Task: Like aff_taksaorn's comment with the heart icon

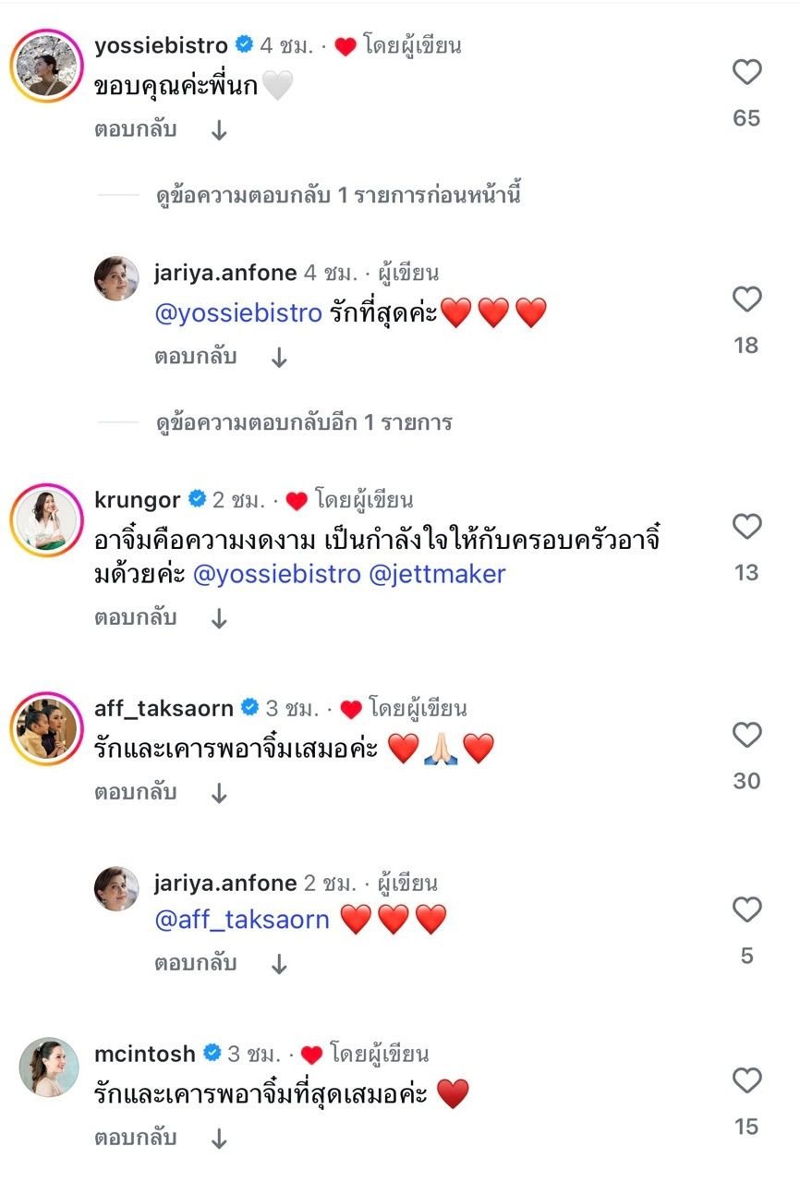Action: (746, 736)
